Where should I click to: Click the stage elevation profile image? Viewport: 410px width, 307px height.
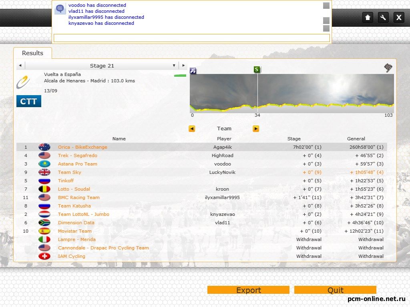(x=292, y=93)
